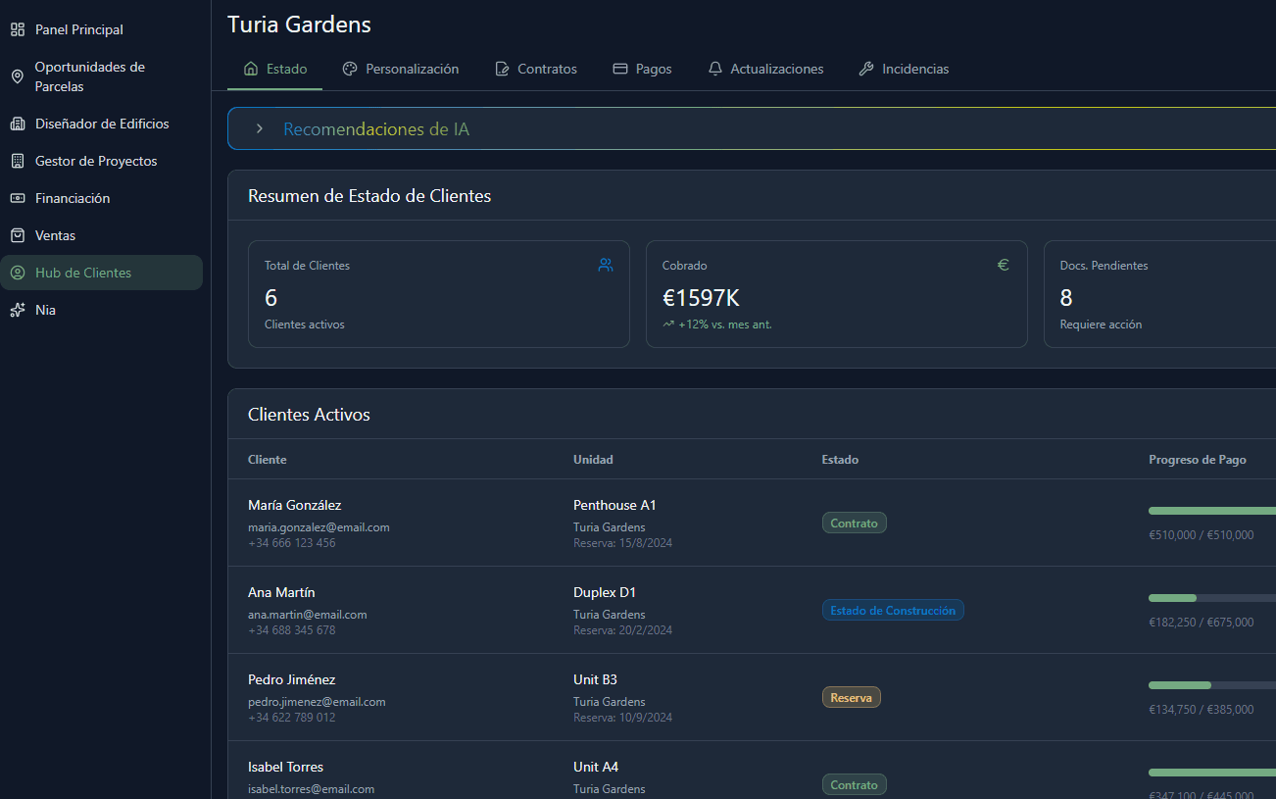Click the Contrato badge for María González
The image size is (1276, 799).
point(854,523)
